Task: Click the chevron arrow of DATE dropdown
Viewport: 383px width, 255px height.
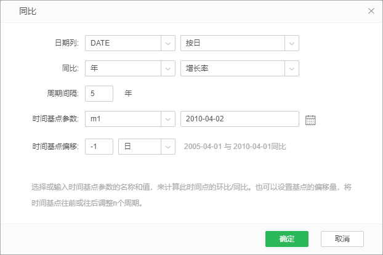Action: pyautogui.click(x=168, y=43)
